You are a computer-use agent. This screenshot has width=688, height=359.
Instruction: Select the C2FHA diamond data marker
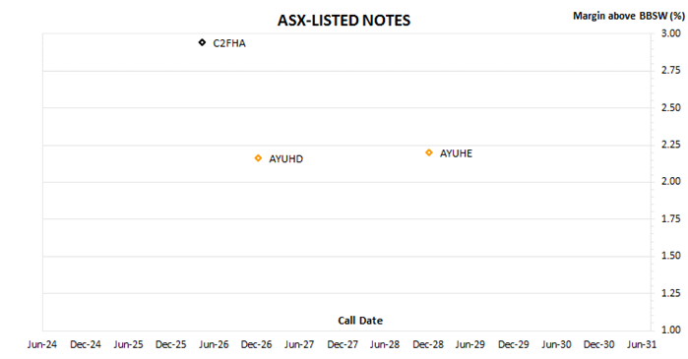tap(202, 42)
